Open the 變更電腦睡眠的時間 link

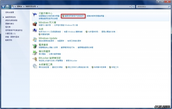pos(85,47)
